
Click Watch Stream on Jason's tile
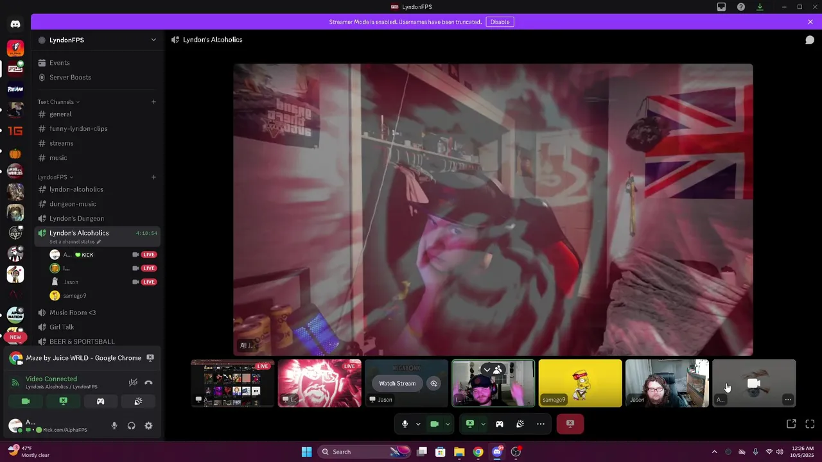point(397,383)
